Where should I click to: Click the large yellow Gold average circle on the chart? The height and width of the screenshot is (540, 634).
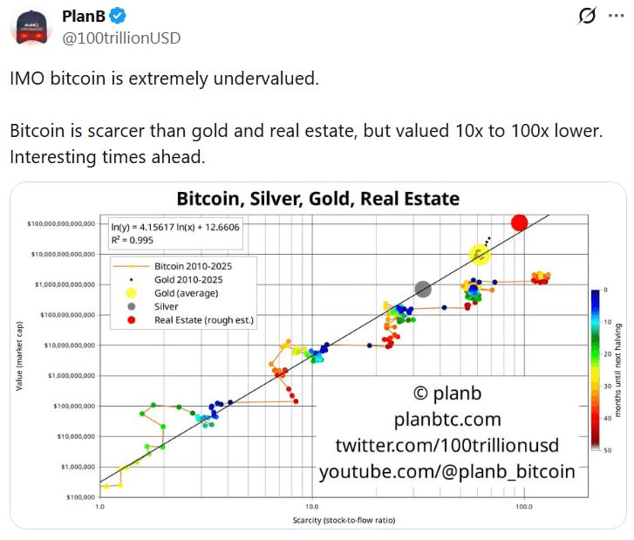(480, 254)
